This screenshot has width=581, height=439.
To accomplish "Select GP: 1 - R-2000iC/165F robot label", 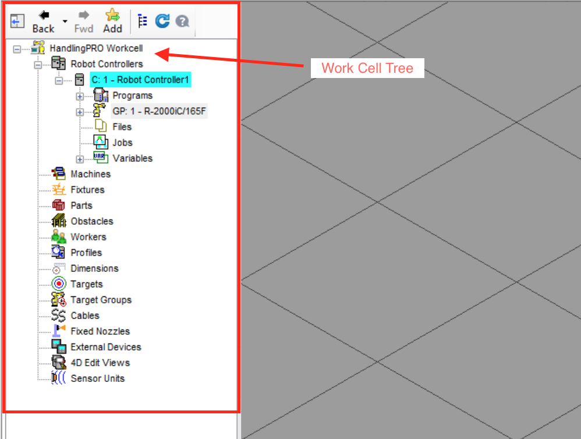I will (160, 111).
